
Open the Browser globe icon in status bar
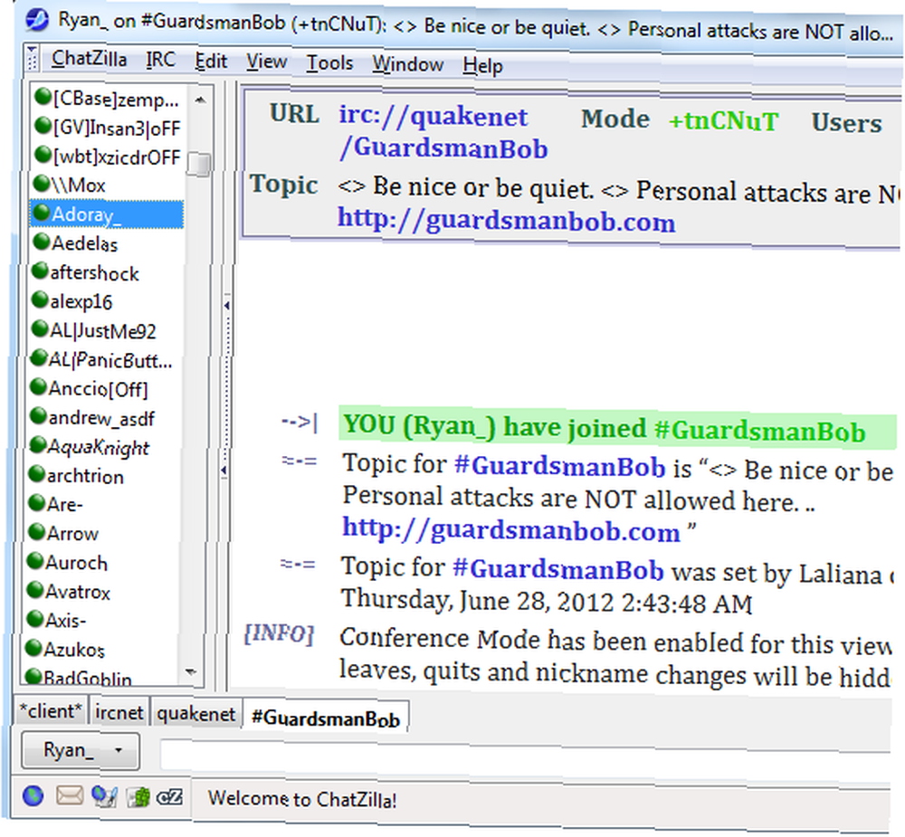click(33, 796)
